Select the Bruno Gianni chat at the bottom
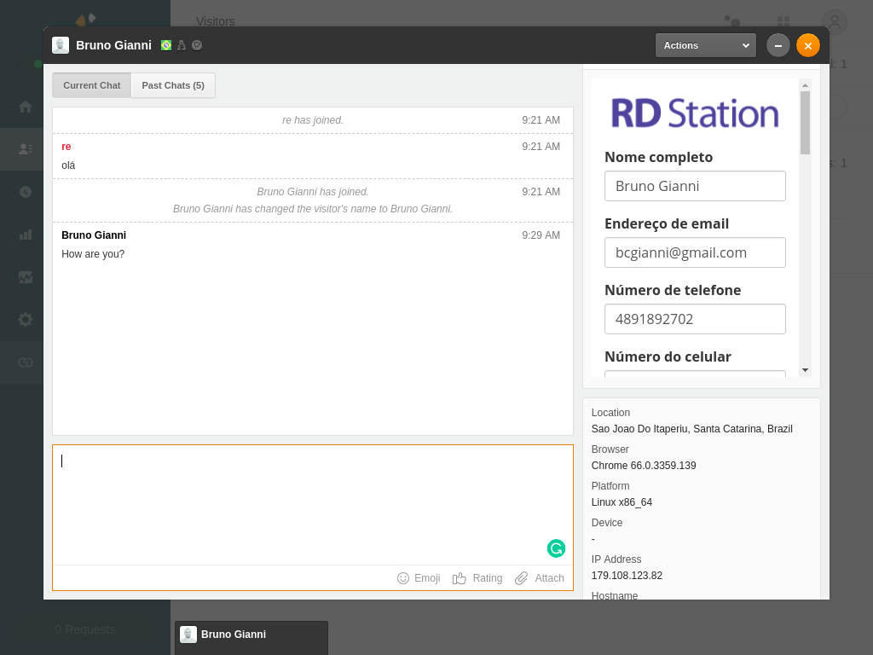 tap(251, 635)
